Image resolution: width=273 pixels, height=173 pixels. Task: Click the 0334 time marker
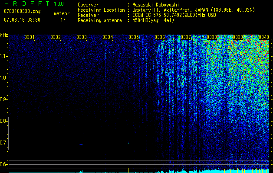tap(108, 37)
